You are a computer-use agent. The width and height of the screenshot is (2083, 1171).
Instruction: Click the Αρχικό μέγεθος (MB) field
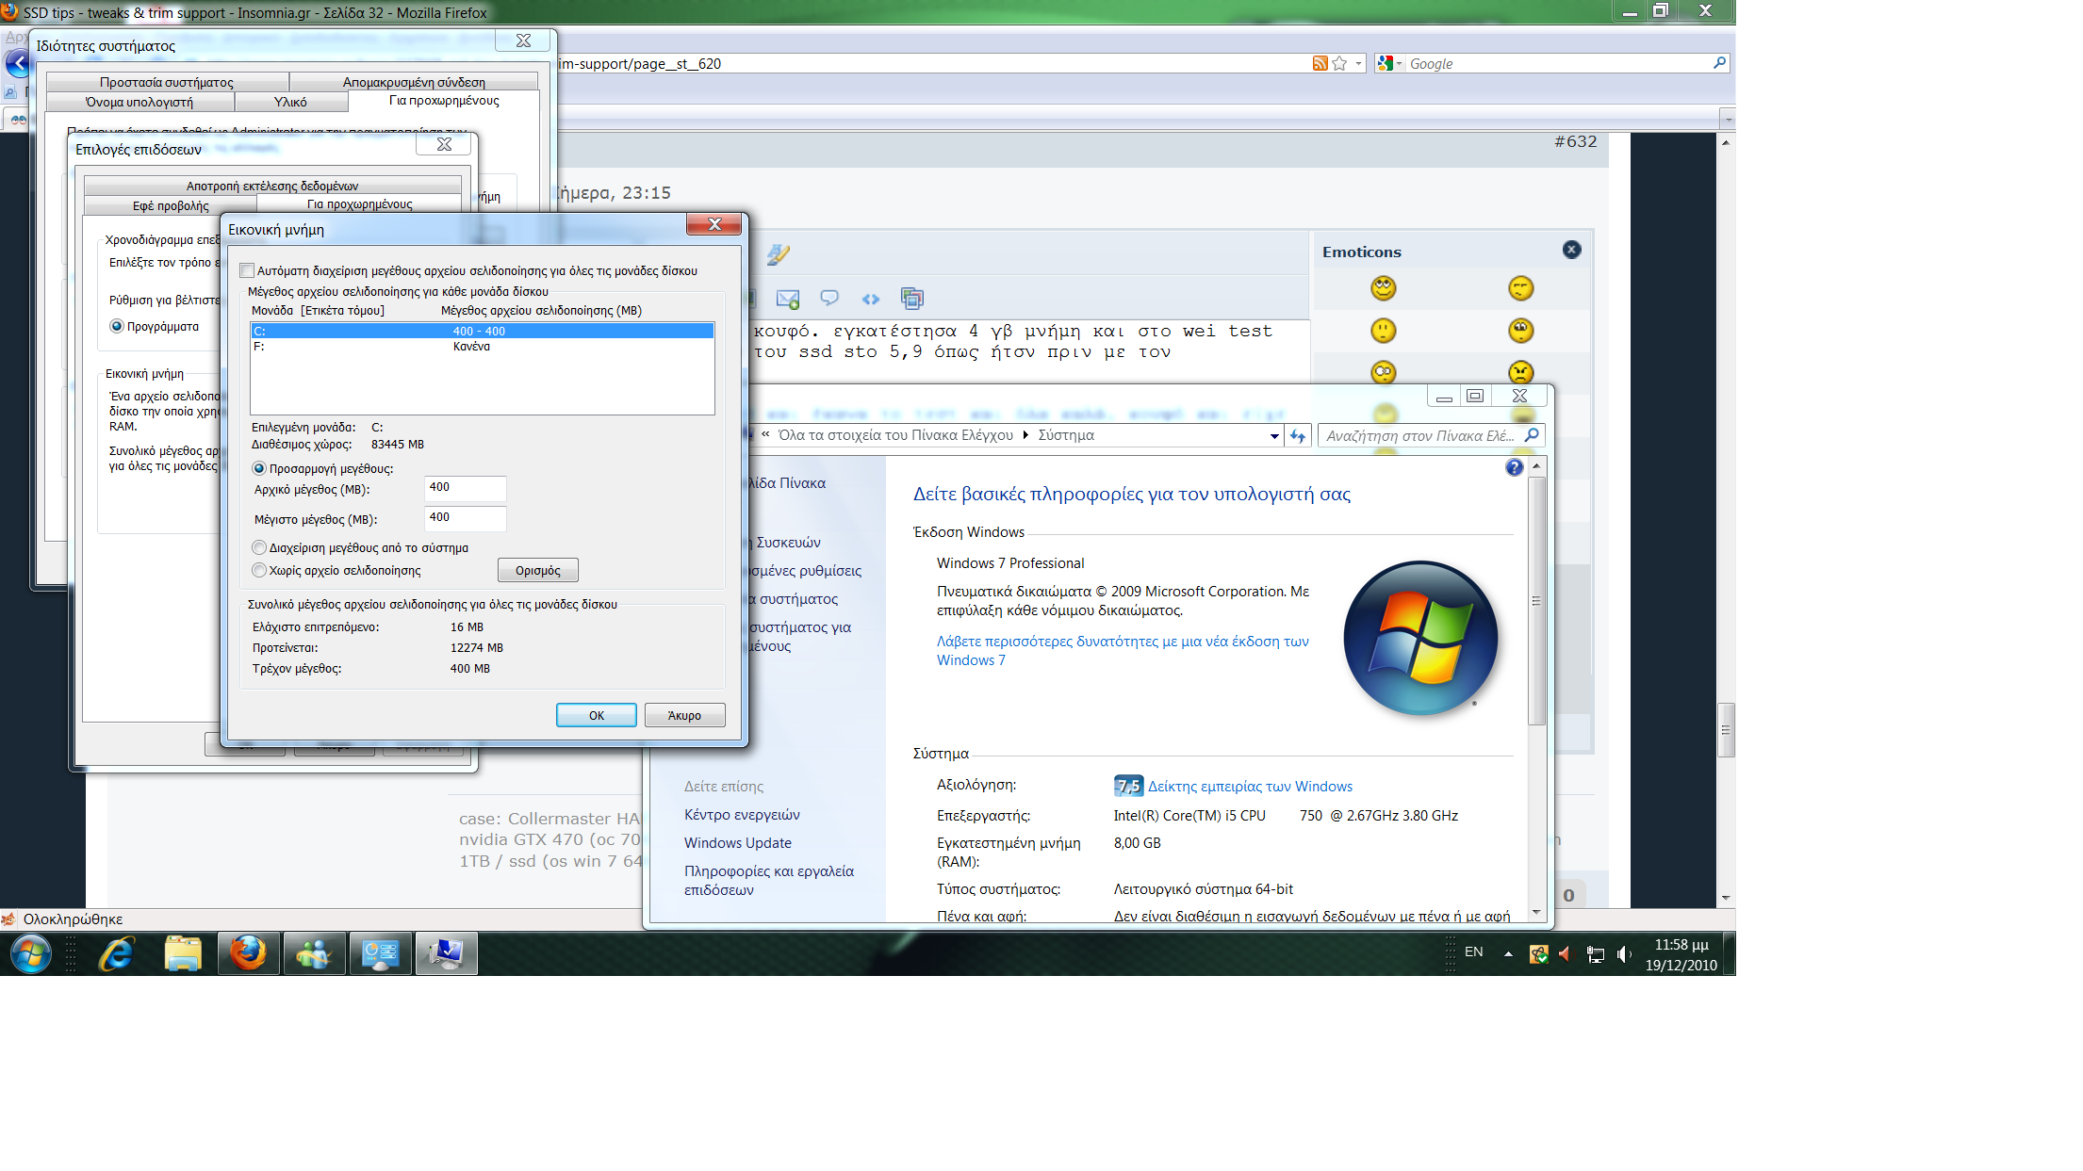point(466,488)
